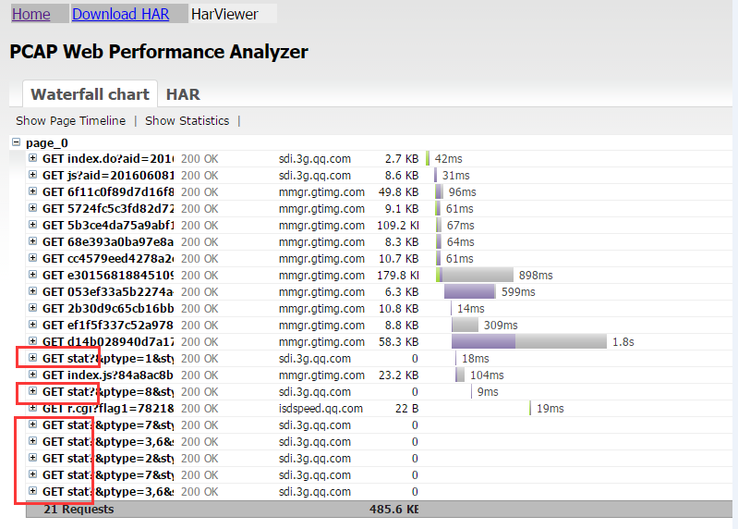Expand the GET r.cgi request details

pyautogui.click(x=33, y=408)
